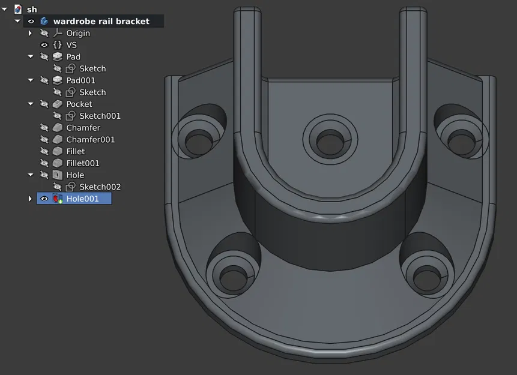Show the hidden Chamfer feature
This screenshot has height=375, width=517.
[44, 128]
